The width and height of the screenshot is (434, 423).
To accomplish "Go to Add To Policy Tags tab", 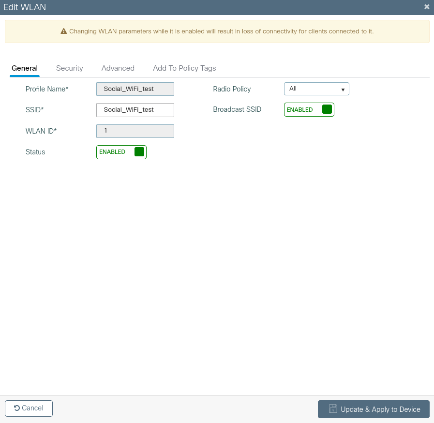I will 184,68.
